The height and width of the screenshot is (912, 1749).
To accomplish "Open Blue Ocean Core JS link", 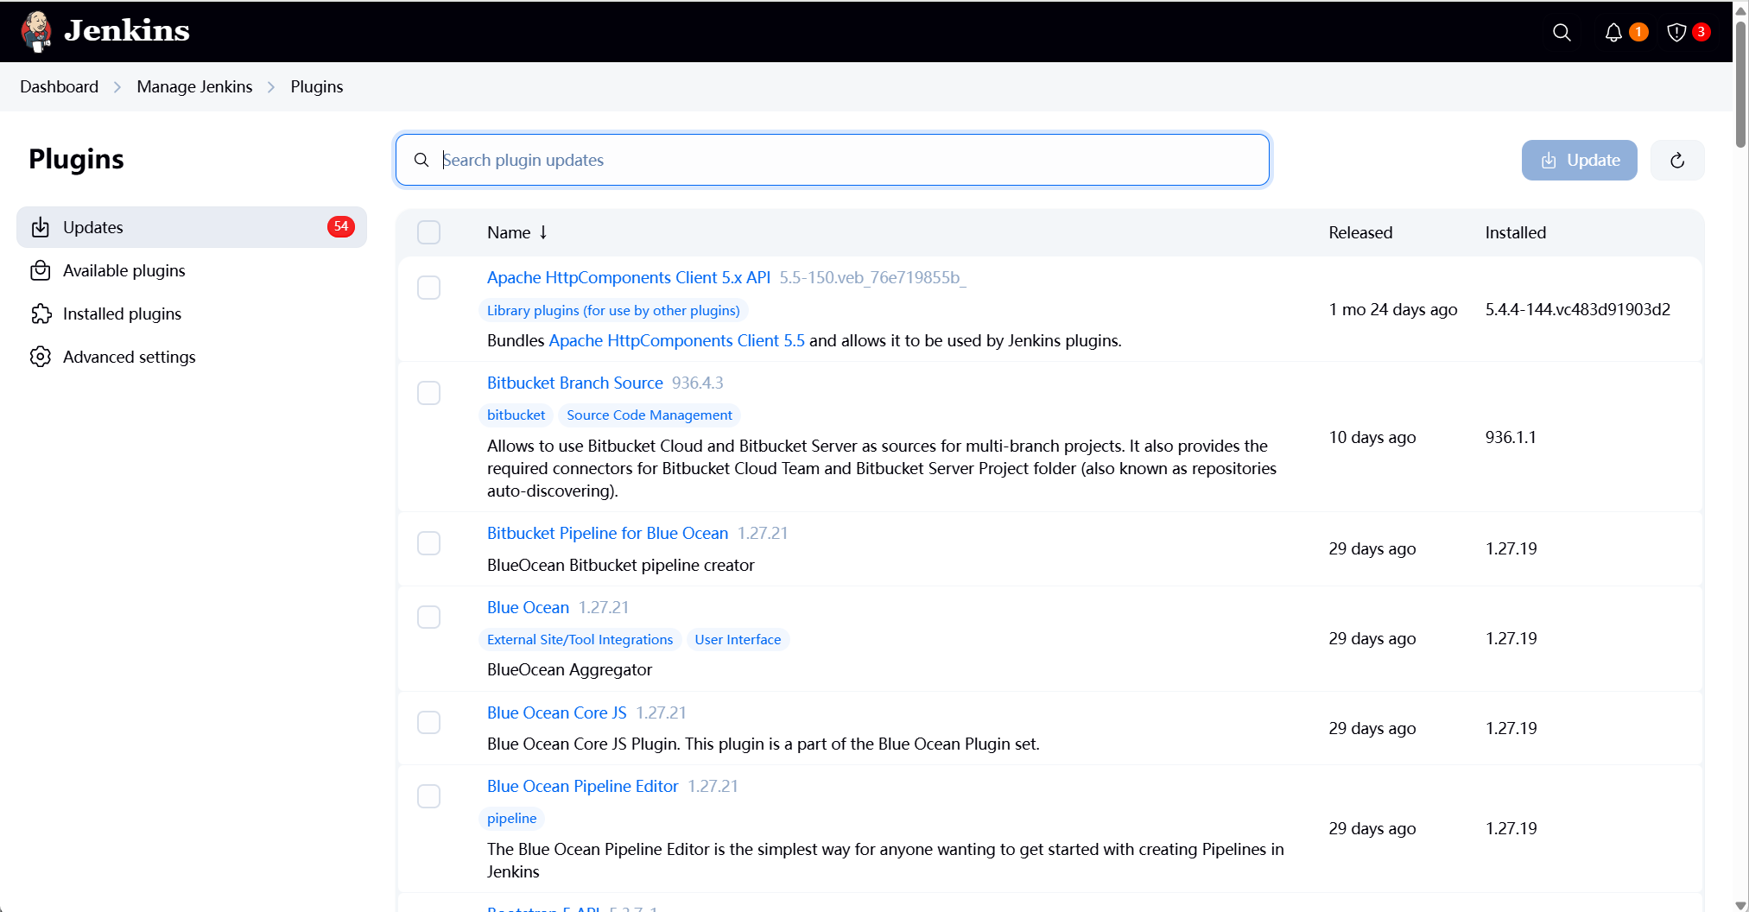I will (556, 712).
